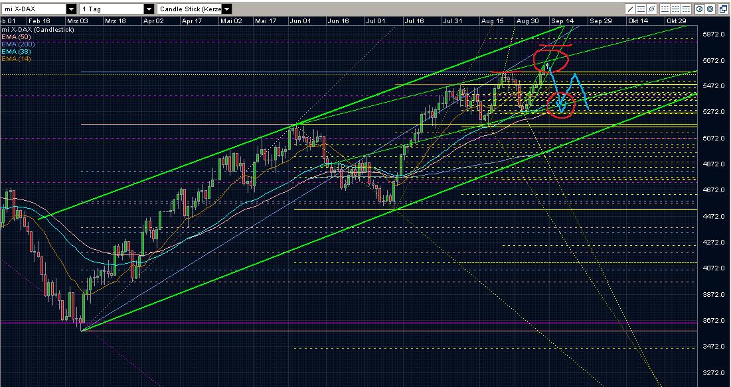
Task: Click the Mai 17 date label
Action: [x=266, y=21]
